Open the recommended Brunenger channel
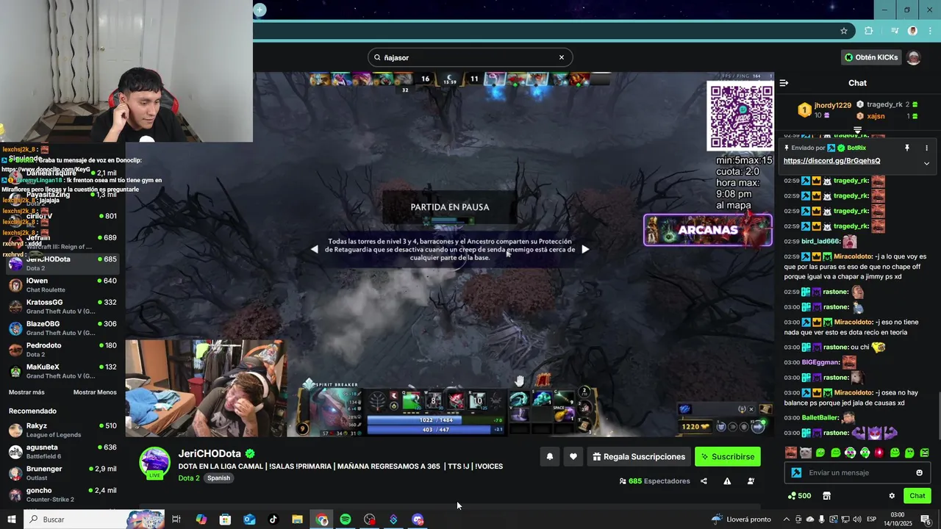 click(x=62, y=473)
